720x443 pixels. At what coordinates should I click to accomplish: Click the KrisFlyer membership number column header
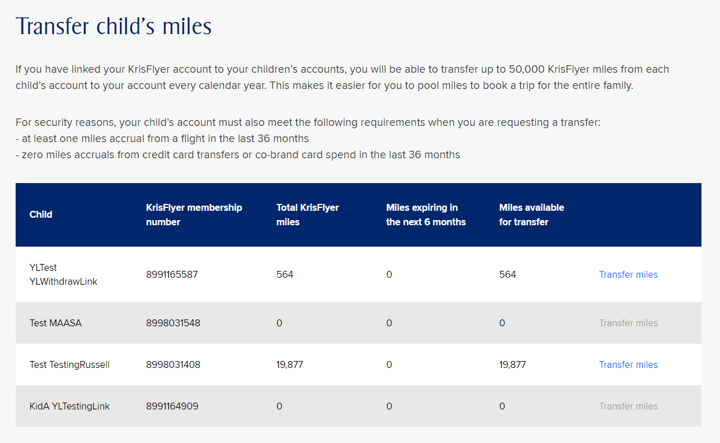[x=194, y=214]
